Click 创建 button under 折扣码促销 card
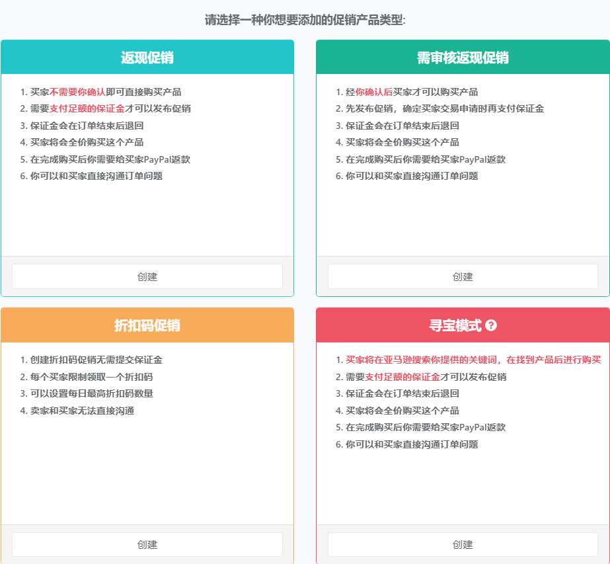Viewport: 610px width, 564px height. click(147, 544)
